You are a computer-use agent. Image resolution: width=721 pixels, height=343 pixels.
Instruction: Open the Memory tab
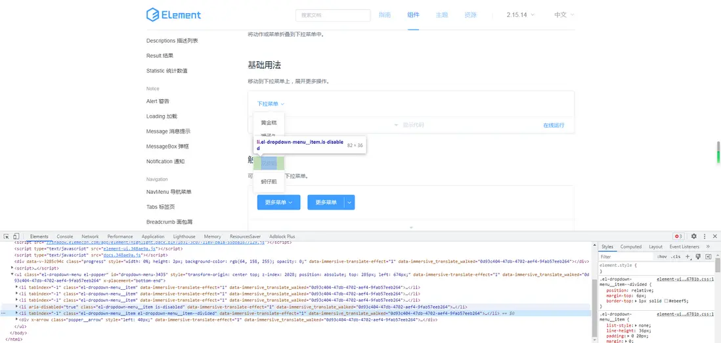pyautogui.click(x=213, y=236)
